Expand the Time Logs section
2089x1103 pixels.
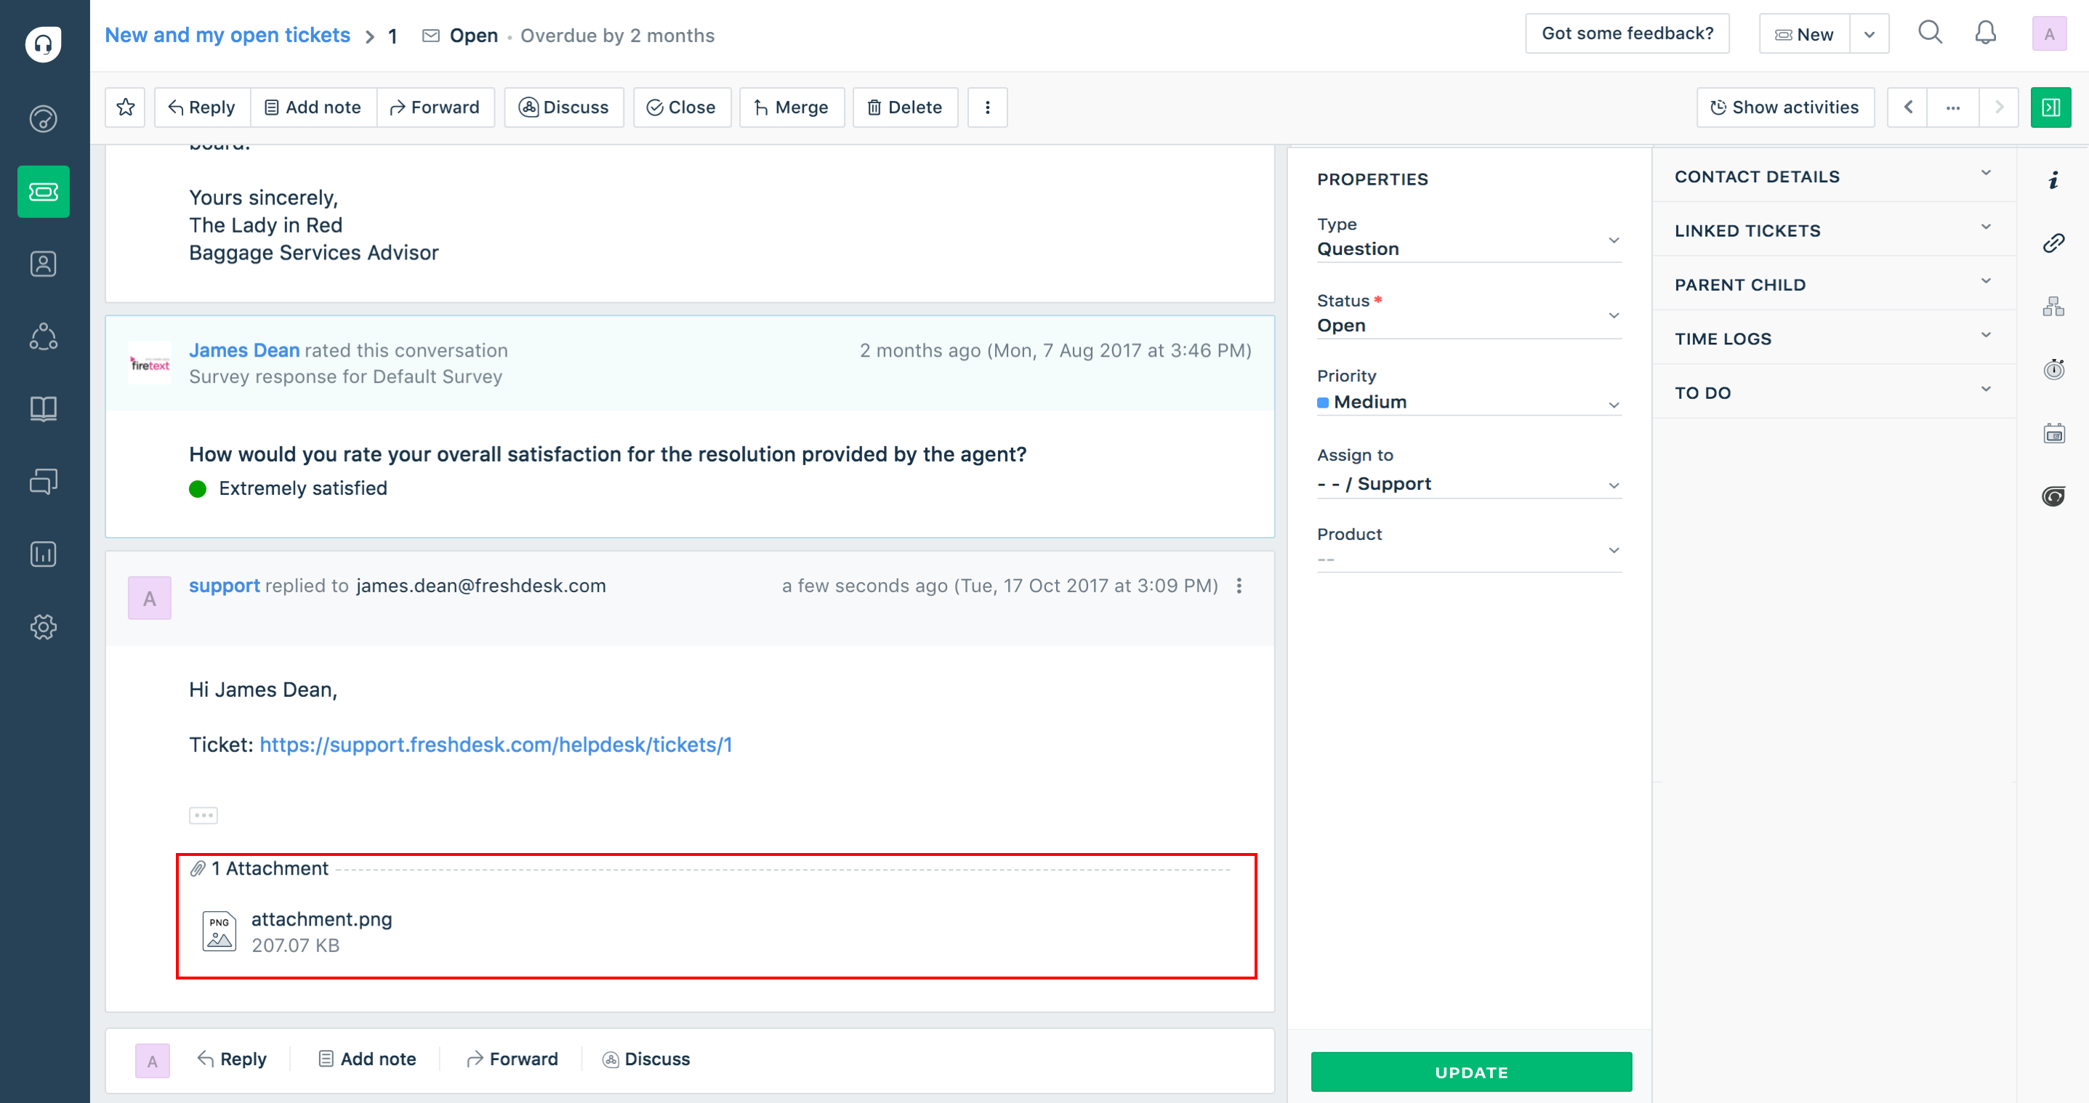[x=1835, y=339]
